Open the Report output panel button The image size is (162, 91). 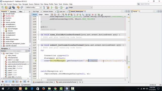click(15, 85)
